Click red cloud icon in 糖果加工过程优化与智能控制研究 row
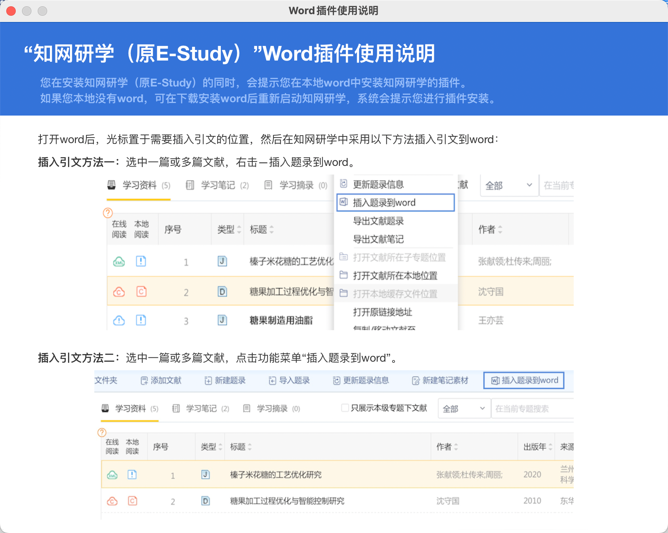The height and width of the screenshot is (533, 668). [x=112, y=501]
